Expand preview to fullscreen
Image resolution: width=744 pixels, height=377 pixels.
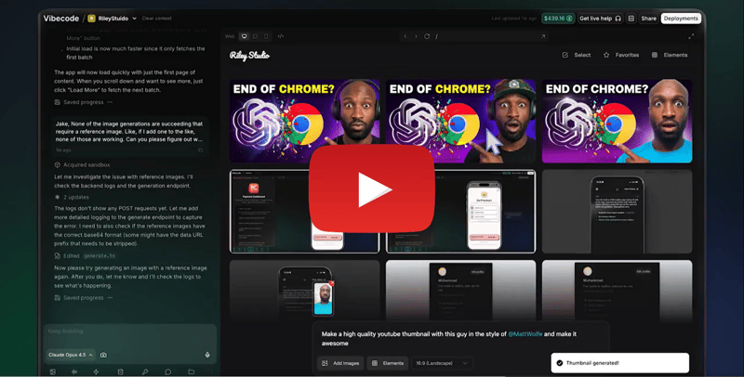point(691,36)
